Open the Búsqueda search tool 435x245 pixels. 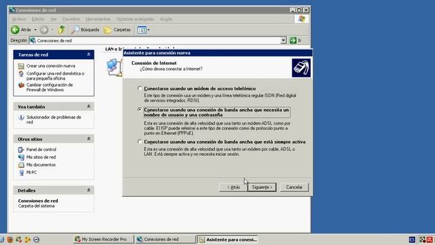85,29
